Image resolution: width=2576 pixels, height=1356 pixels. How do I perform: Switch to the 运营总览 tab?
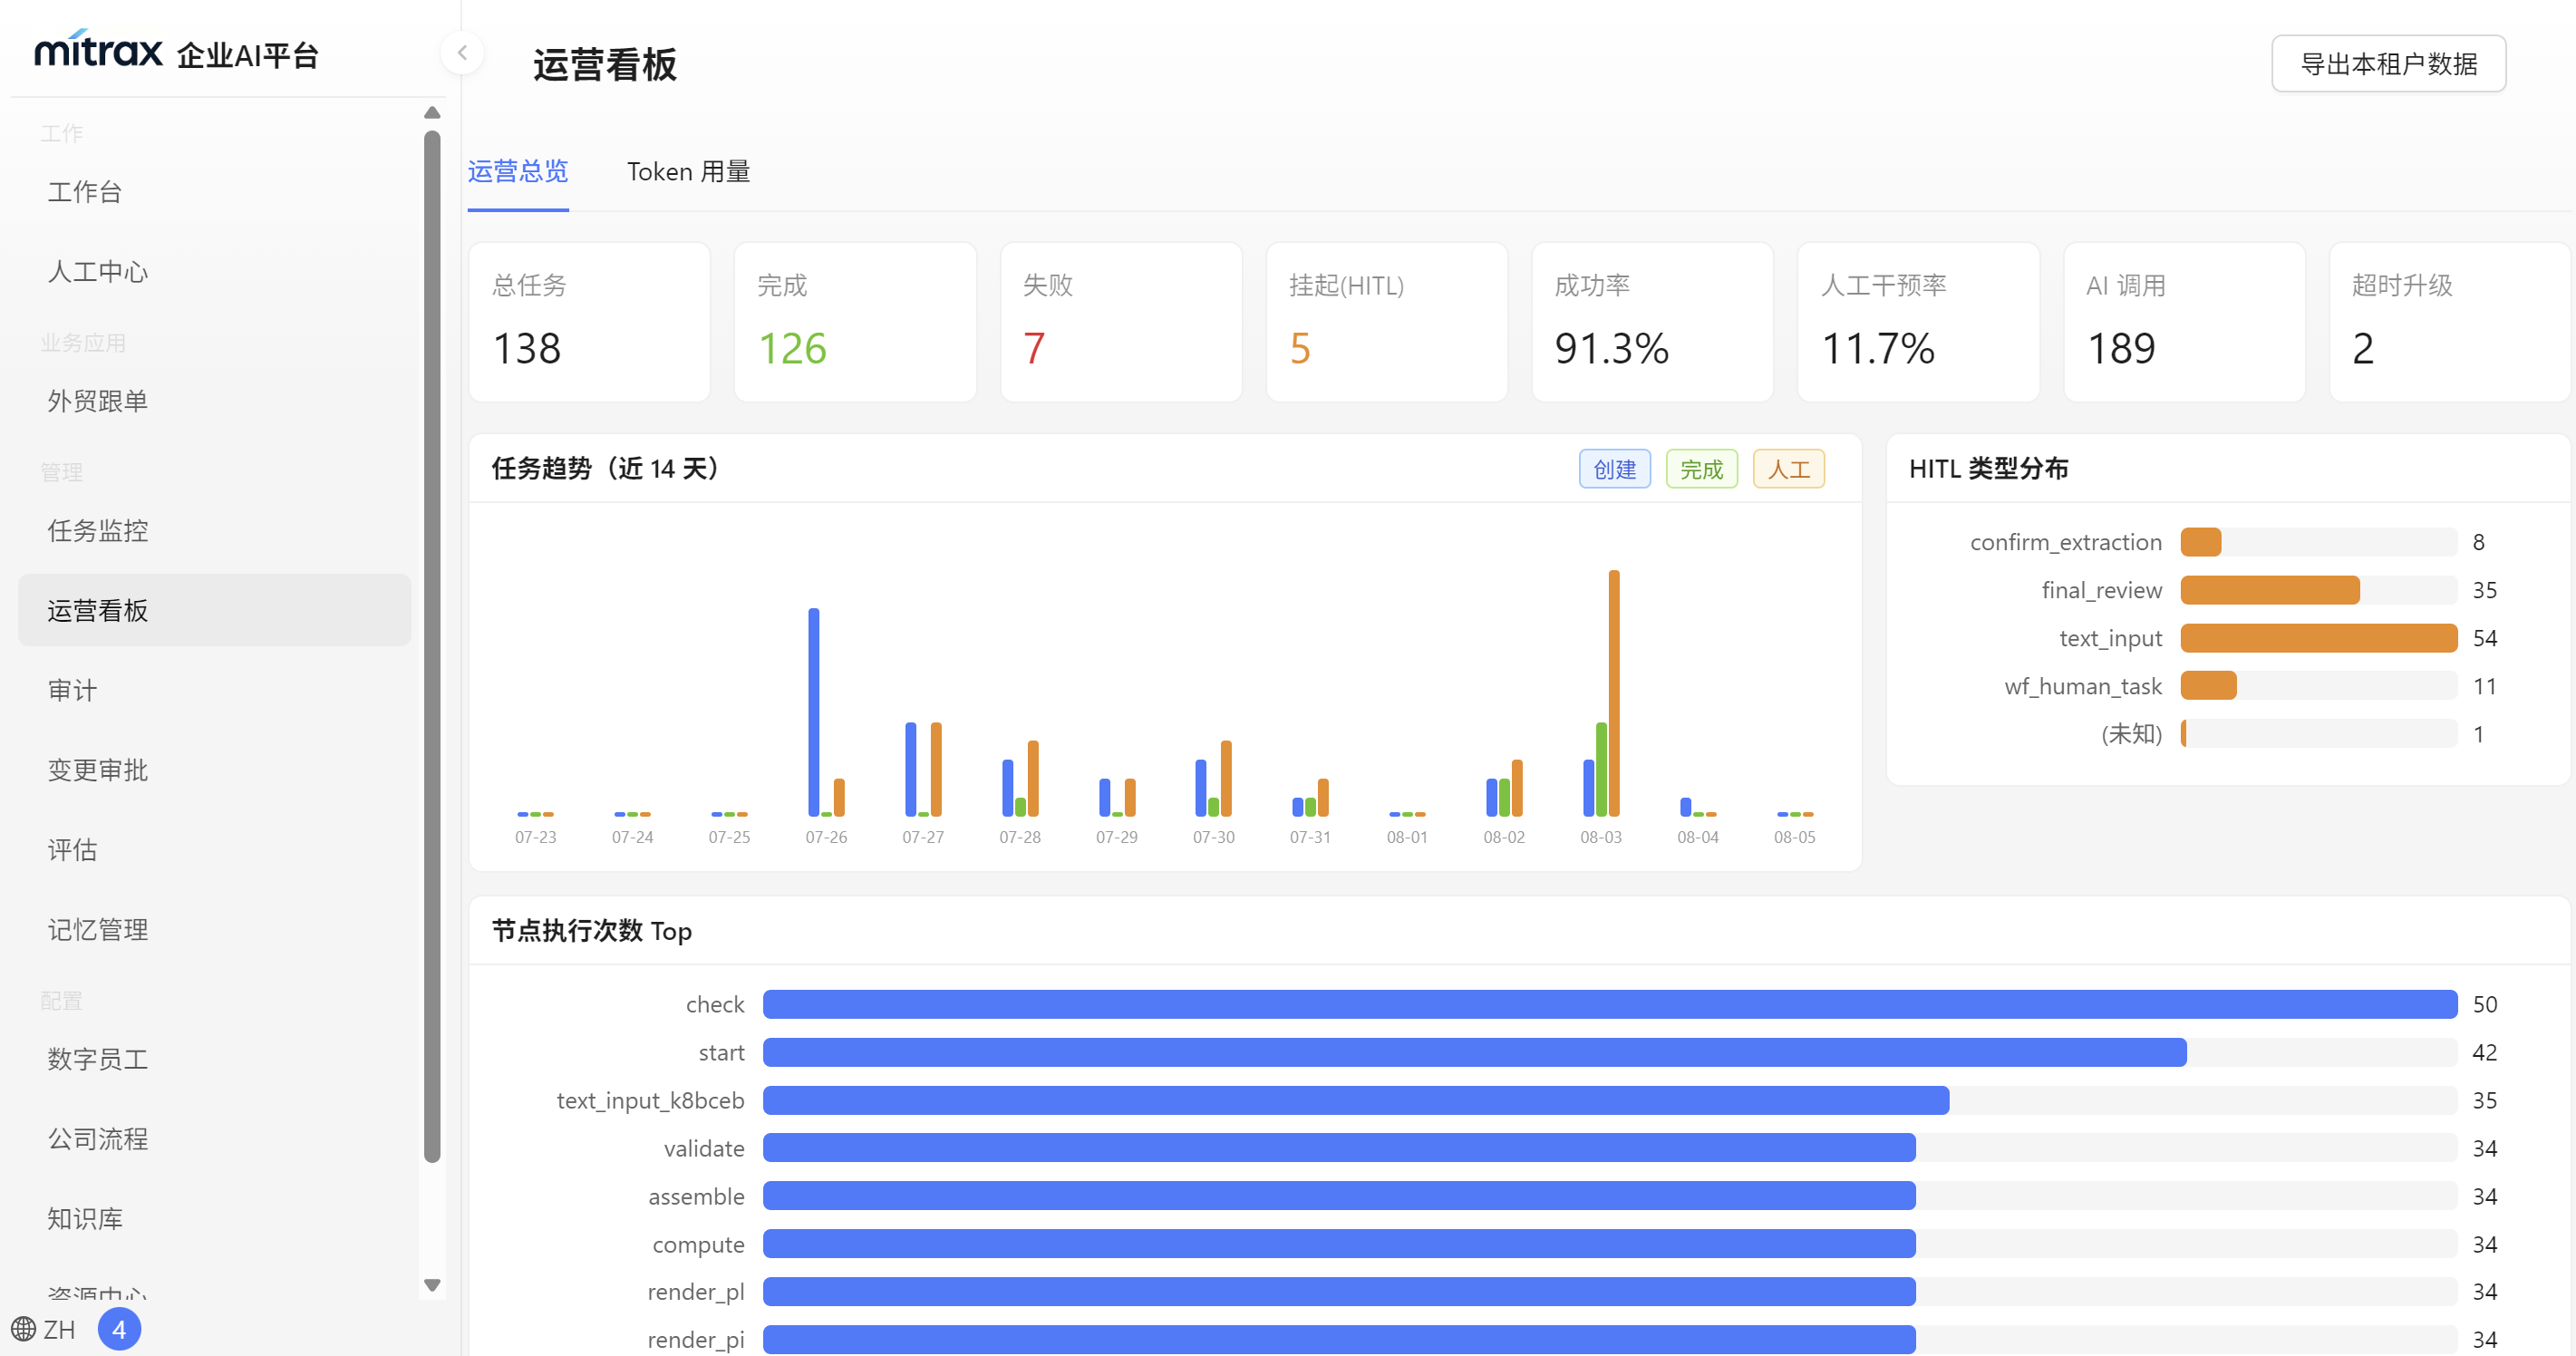pyautogui.click(x=518, y=172)
